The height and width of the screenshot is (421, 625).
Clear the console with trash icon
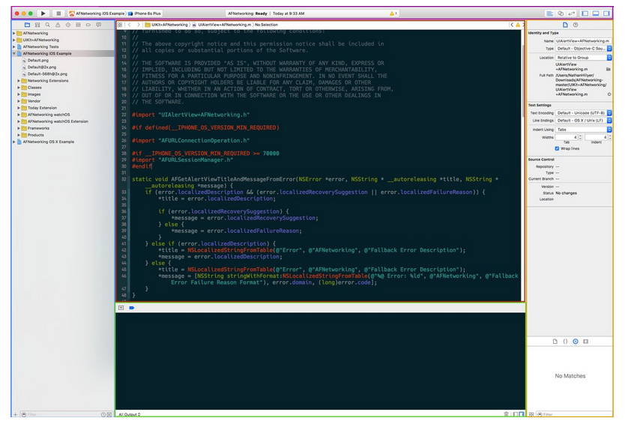[506, 414]
